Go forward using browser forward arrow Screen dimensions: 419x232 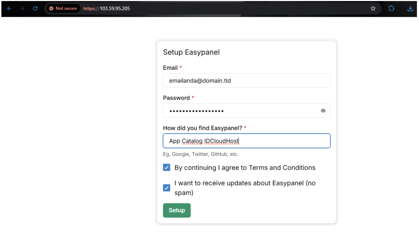pos(22,8)
